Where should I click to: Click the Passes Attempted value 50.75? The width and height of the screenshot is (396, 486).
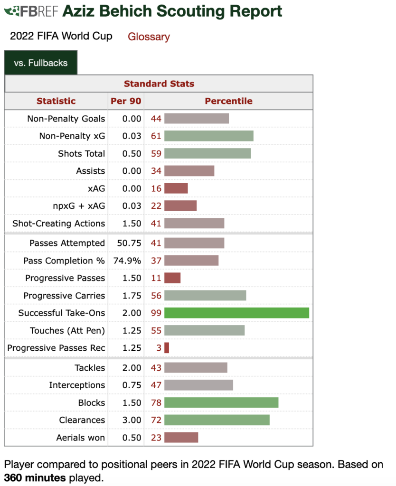click(129, 243)
